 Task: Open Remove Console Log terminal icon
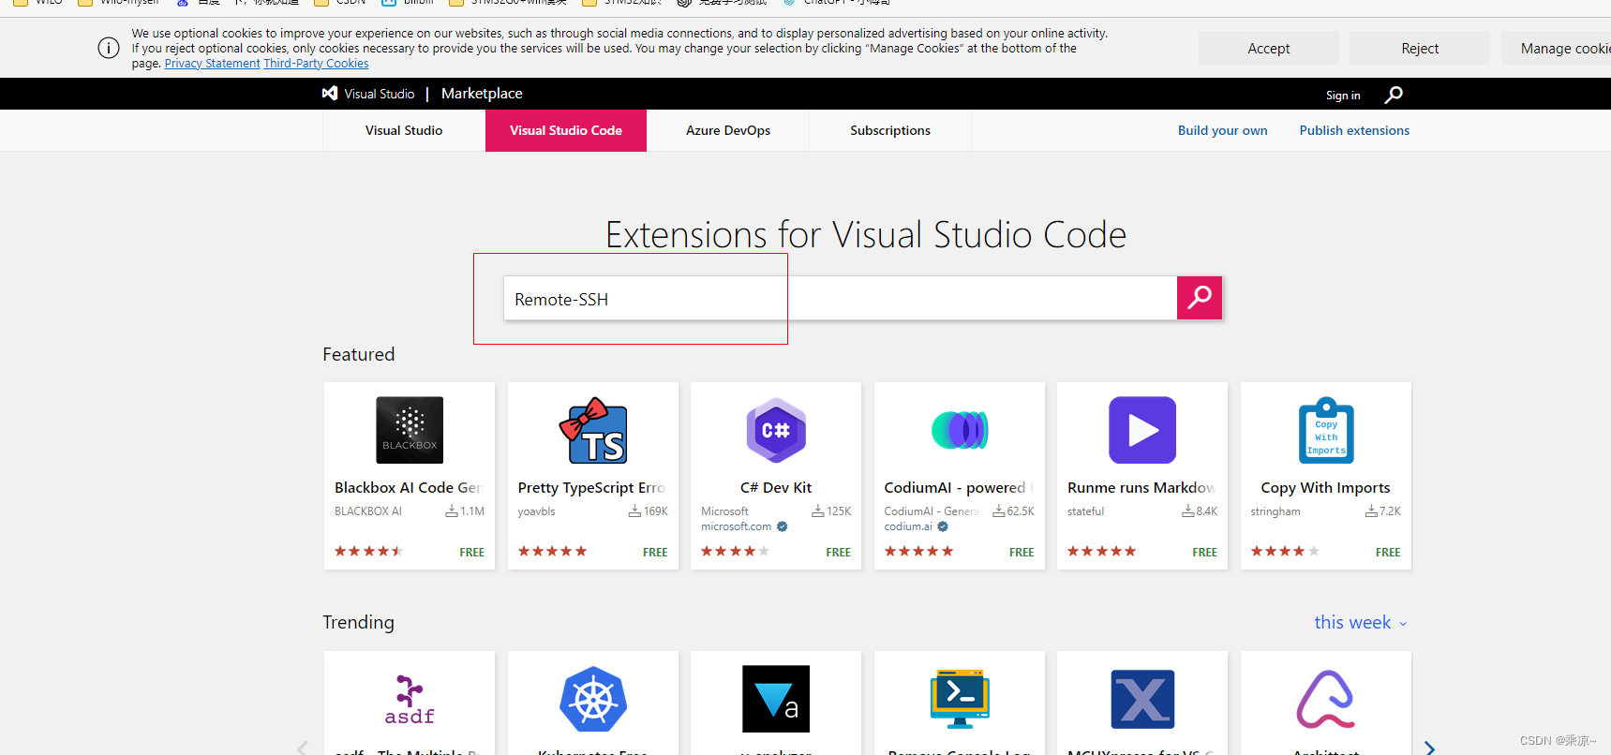coord(960,699)
